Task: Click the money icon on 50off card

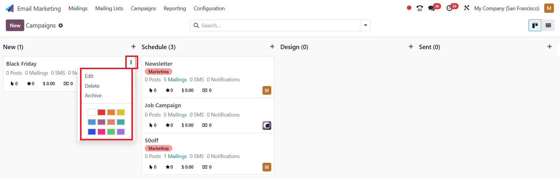Action: pyautogui.click(x=205, y=167)
